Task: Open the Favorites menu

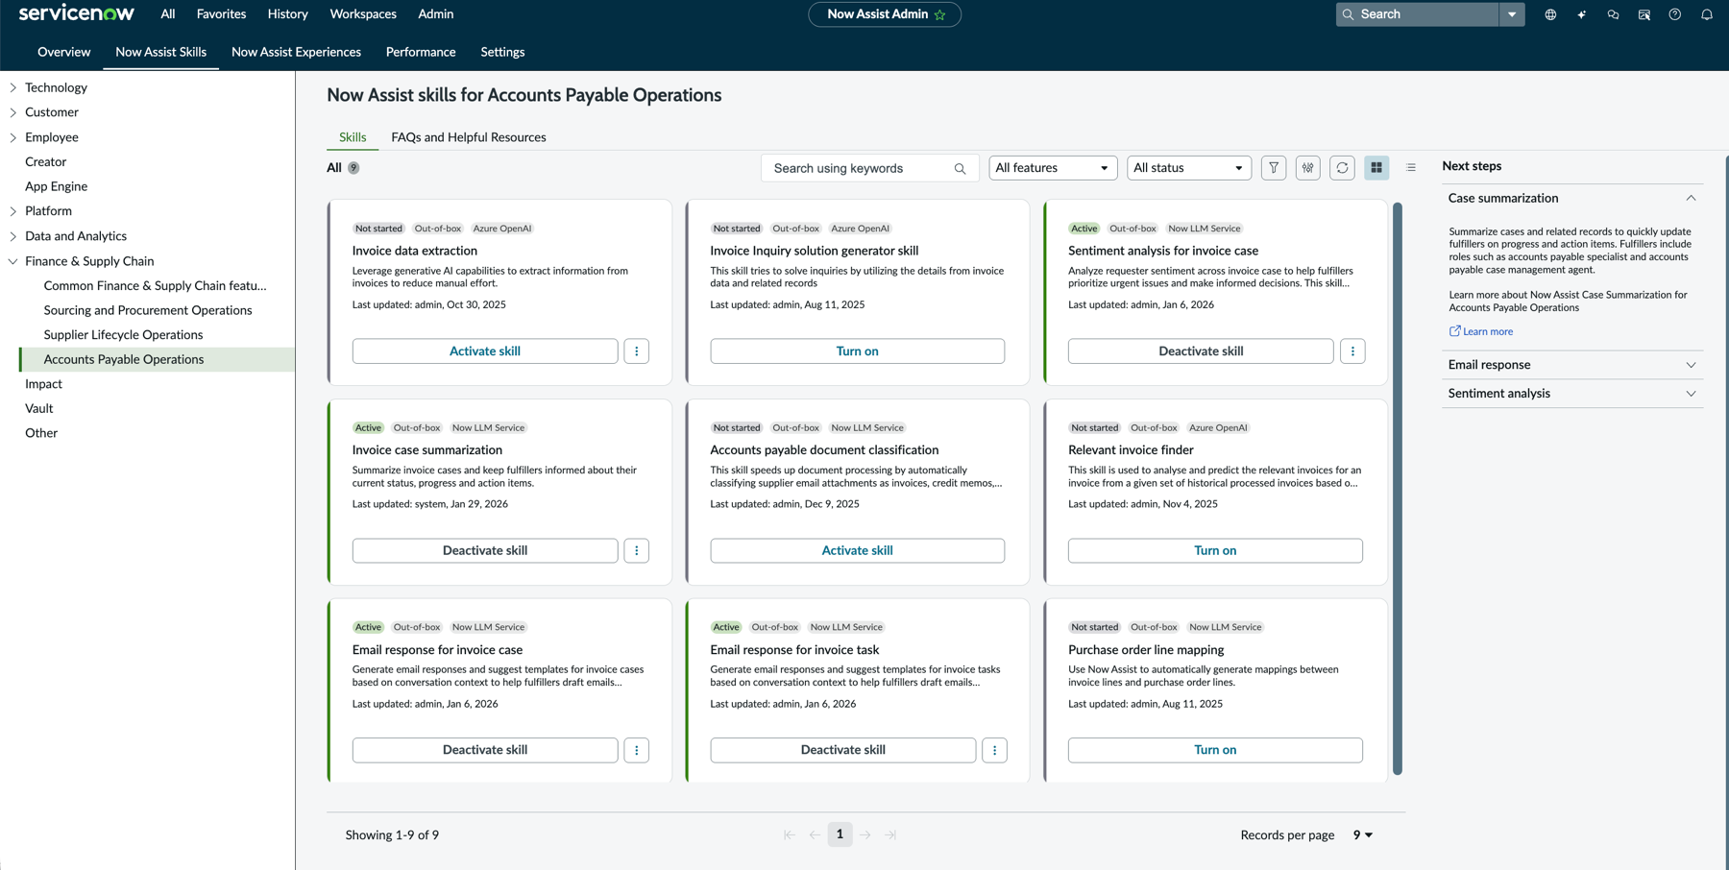Action: (x=221, y=14)
